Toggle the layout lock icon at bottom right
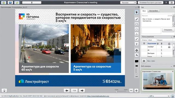Image resolution: width=175 pixels, height=98 pixels. pyautogui.click(x=173, y=96)
